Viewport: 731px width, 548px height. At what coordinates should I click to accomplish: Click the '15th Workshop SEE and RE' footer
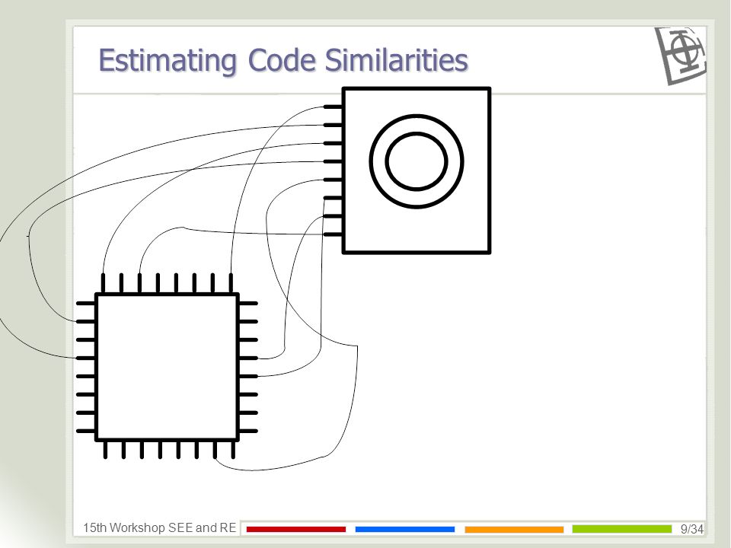[x=159, y=527]
